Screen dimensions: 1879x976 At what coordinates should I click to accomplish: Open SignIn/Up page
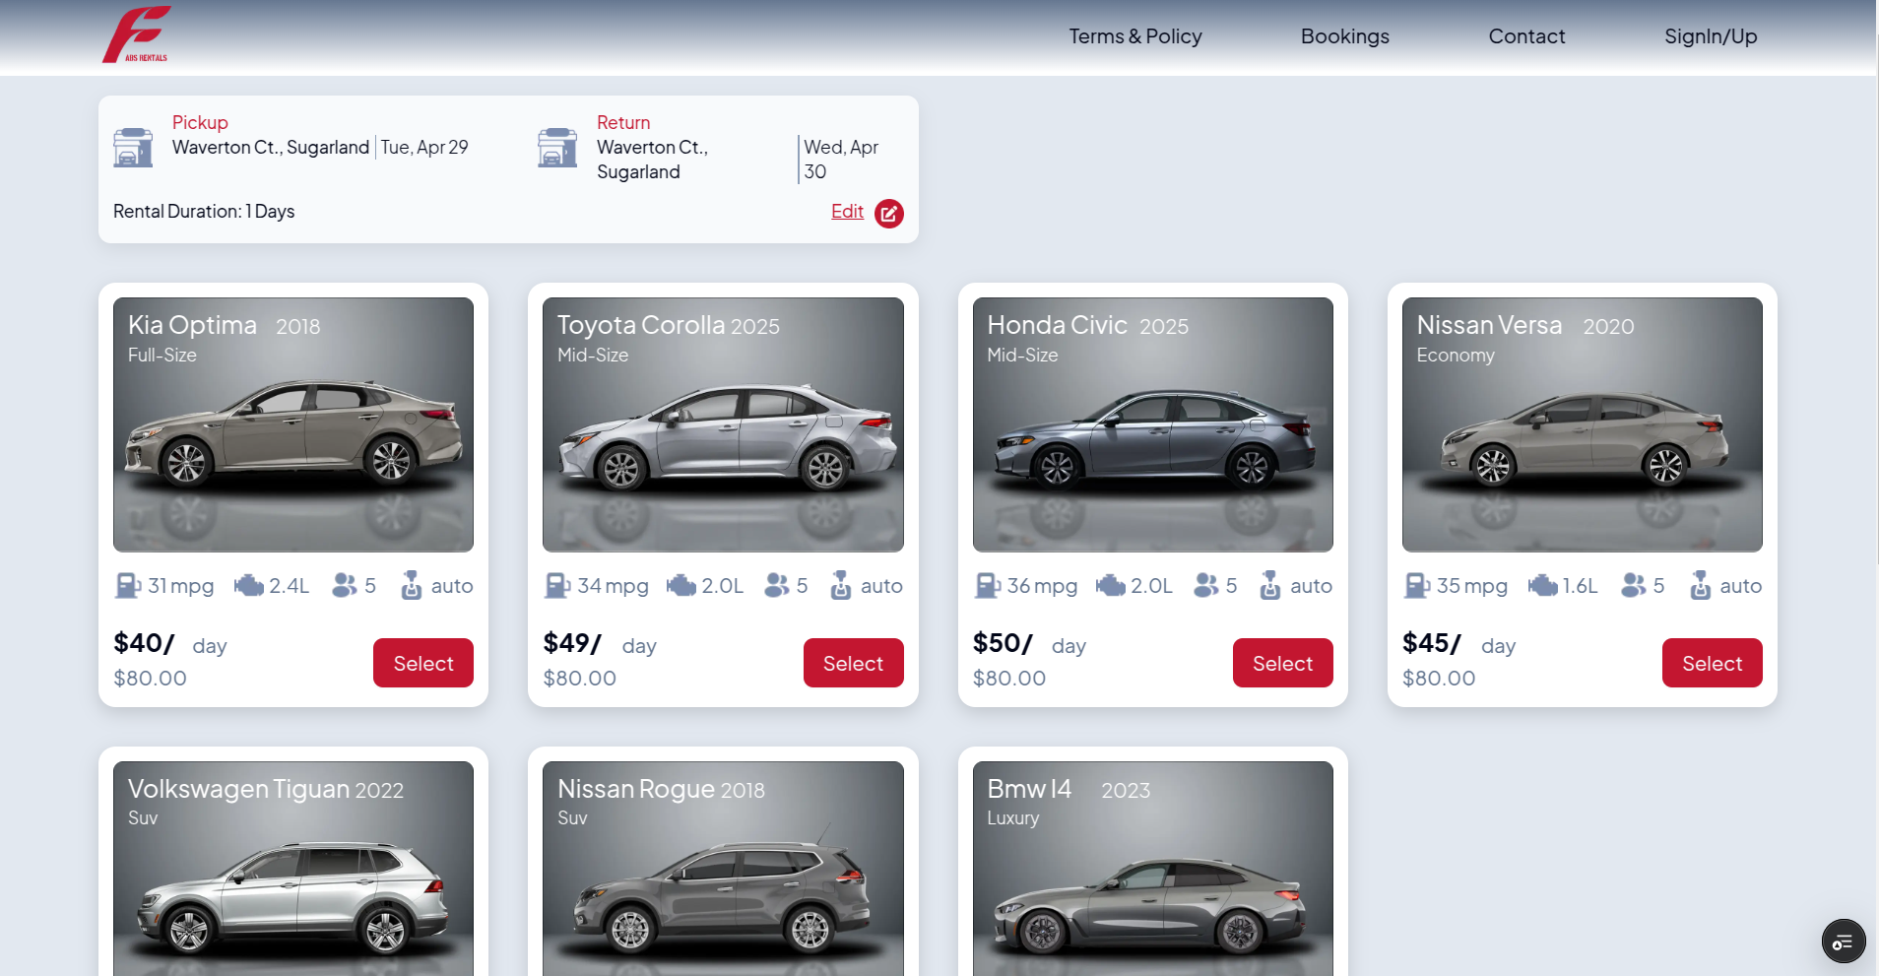(1711, 36)
